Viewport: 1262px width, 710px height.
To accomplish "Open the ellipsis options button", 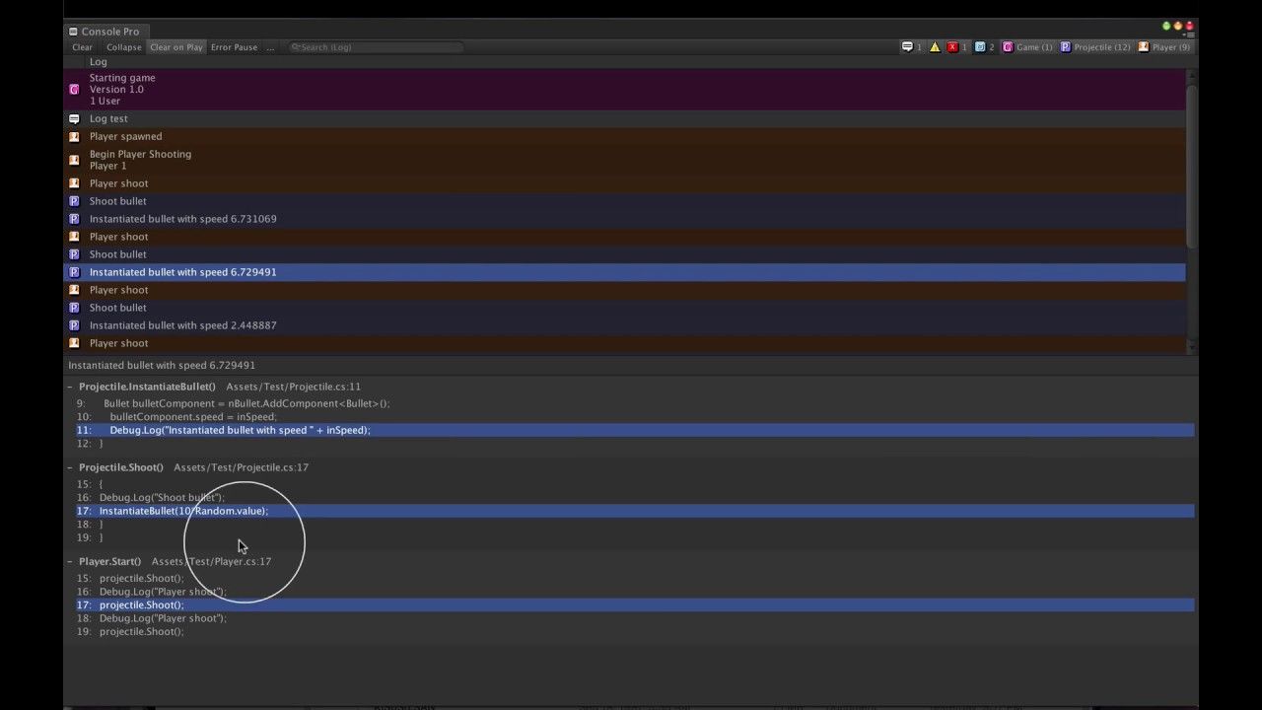I will (x=270, y=47).
